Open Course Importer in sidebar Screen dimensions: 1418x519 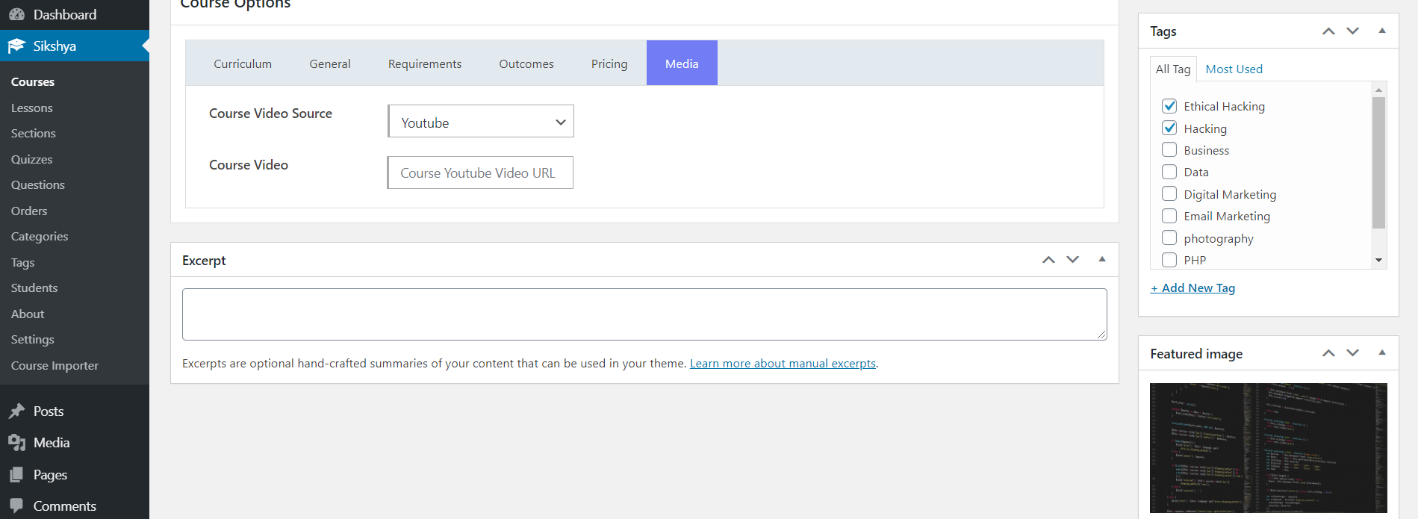pos(55,366)
